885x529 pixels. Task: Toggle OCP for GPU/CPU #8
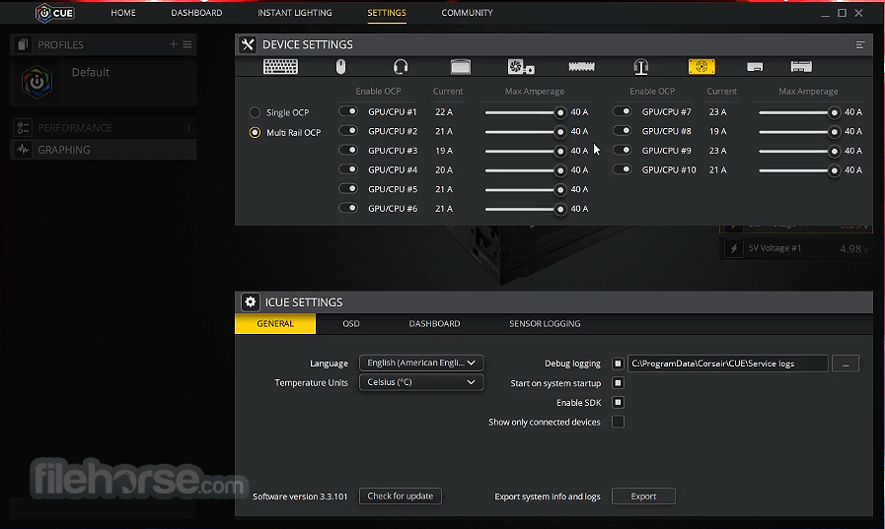pyautogui.click(x=622, y=131)
